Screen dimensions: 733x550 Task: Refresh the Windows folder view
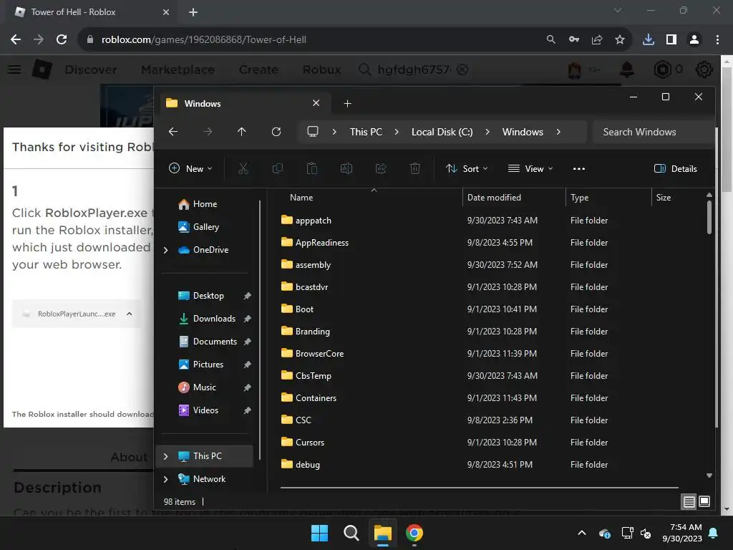click(x=276, y=132)
